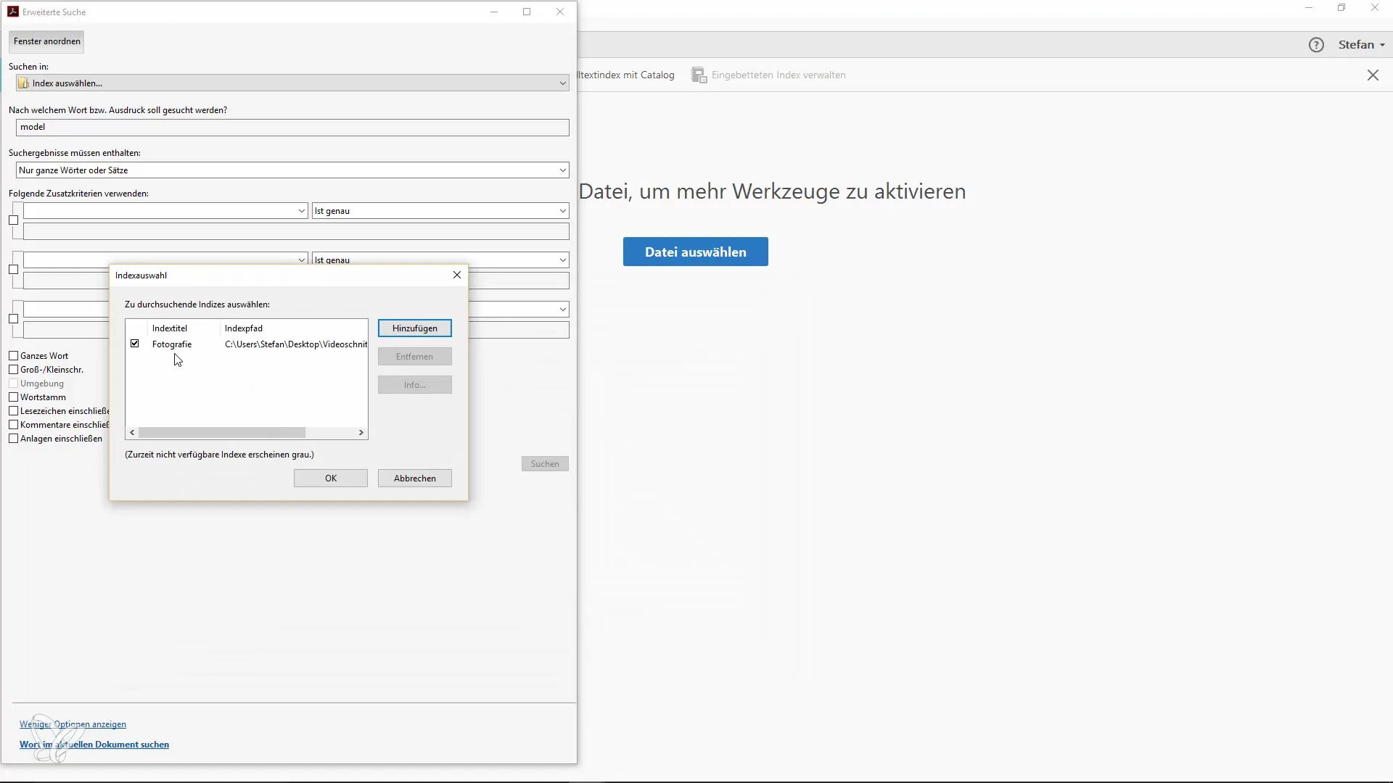Open the Stefan account menu

1362,45
